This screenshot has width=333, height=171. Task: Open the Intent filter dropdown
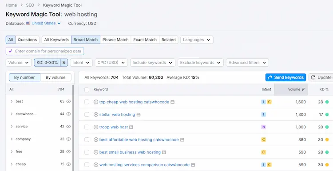point(81,63)
